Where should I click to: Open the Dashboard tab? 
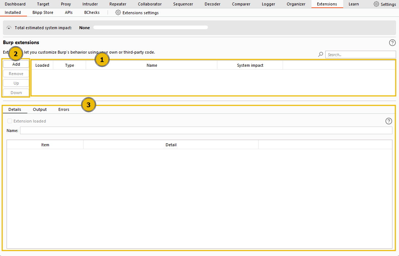point(15,4)
